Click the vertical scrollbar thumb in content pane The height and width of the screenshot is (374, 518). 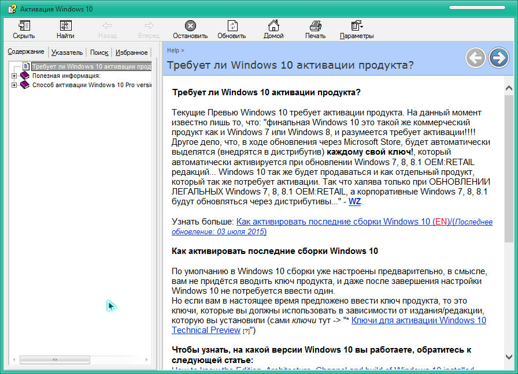[x=509, y=169]
